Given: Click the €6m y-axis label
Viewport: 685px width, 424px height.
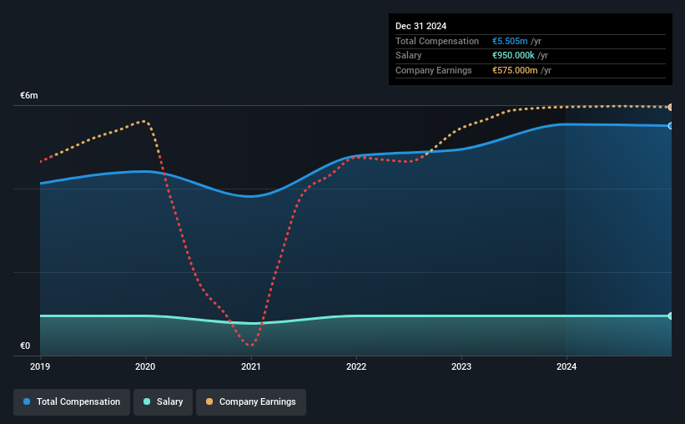Looking at the screenshot, I should [x=29, y=96].
